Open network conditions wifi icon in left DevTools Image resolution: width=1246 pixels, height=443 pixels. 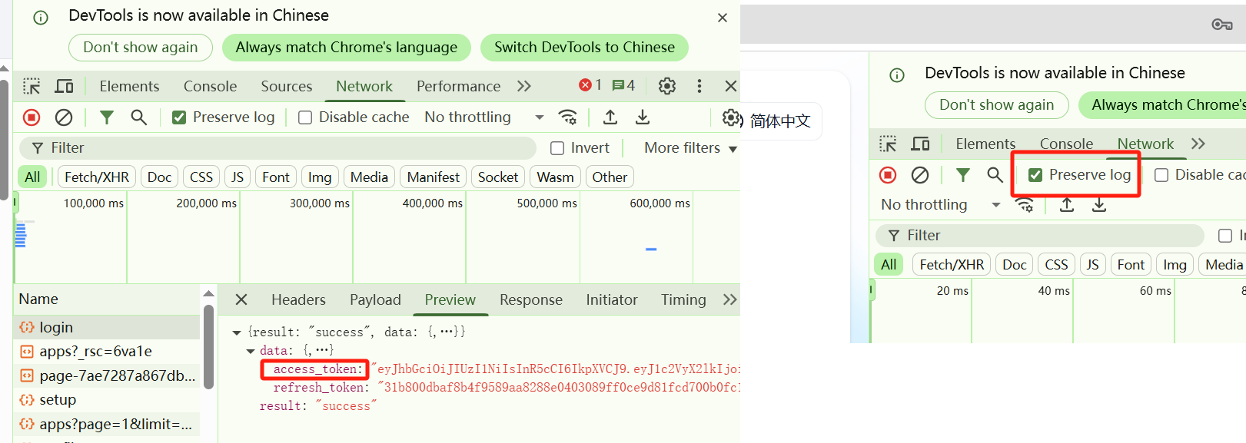click(568, 117)
